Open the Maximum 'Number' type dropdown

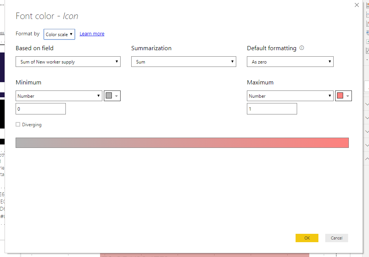pyautogui.click(x=290, y=96)
